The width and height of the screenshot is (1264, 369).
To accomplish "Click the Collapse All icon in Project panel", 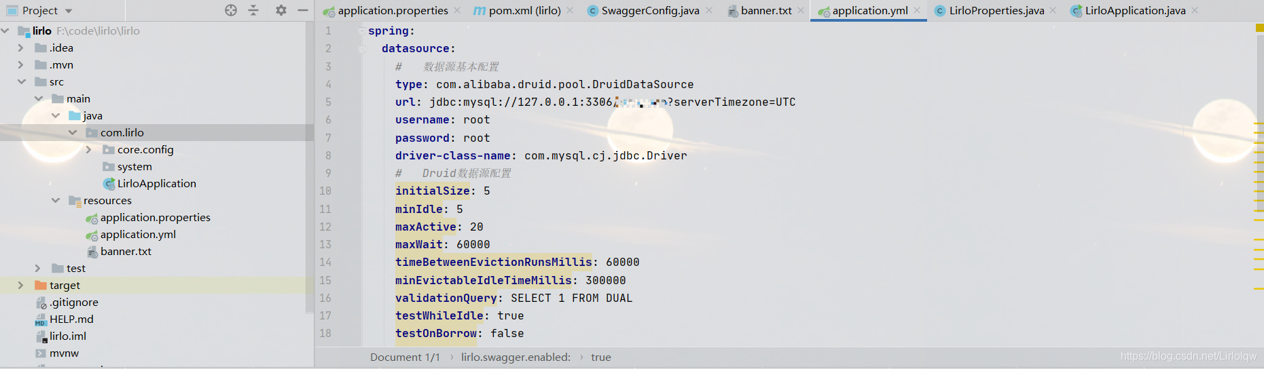I will pyautogui.click(x=253, y=10).
